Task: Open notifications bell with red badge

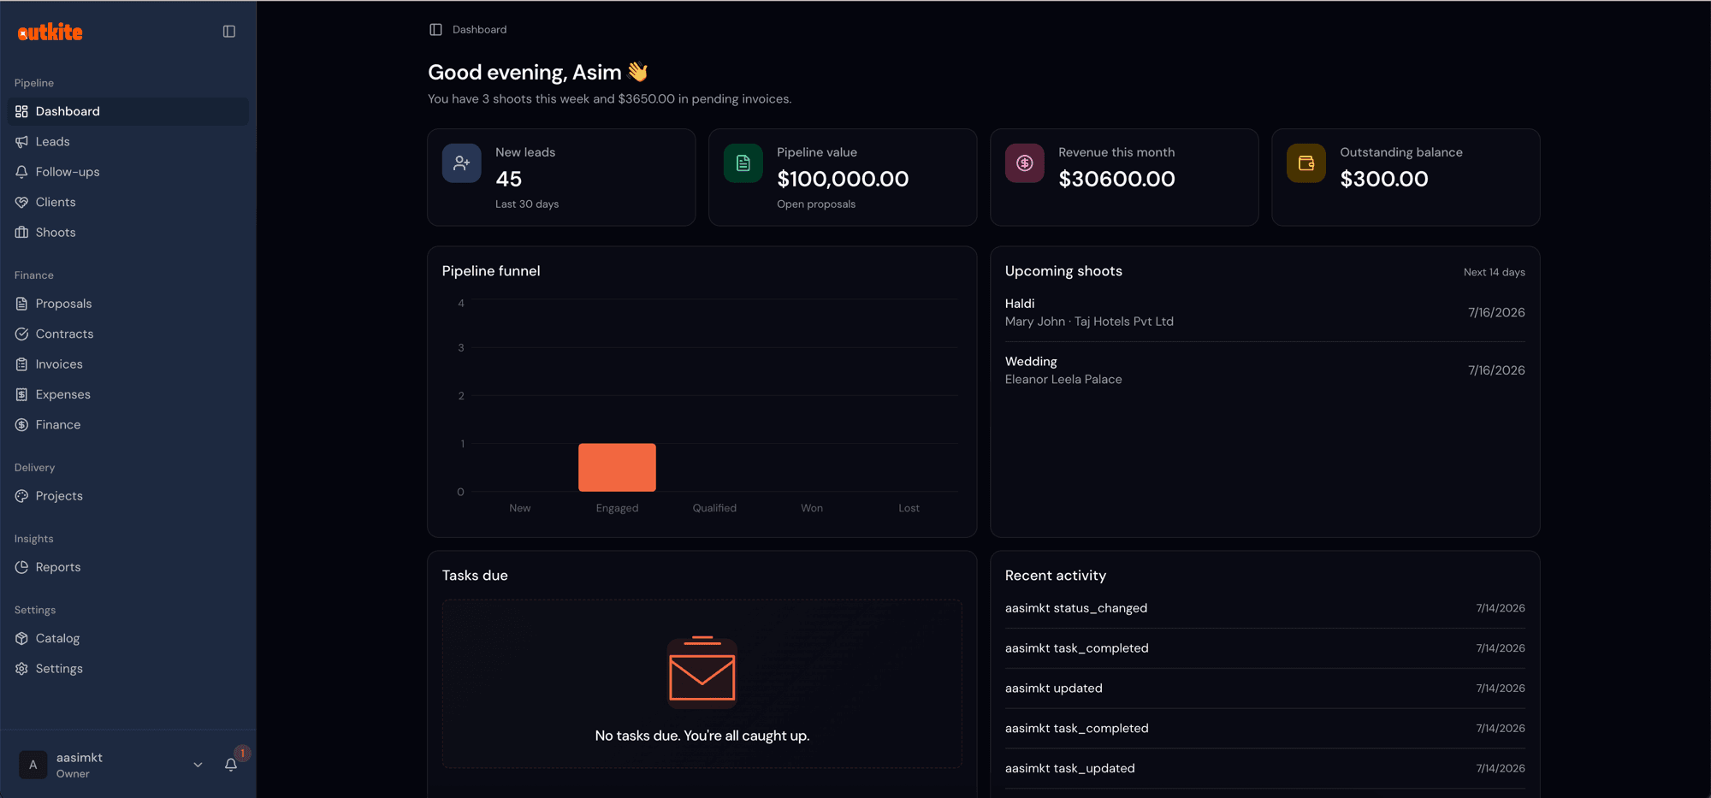Action: pyautogui.click(x=231, y=764)
